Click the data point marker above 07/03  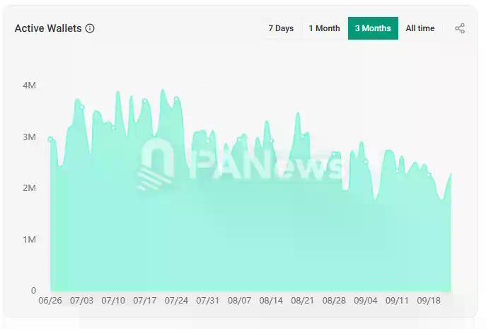(x=82, y=108)
